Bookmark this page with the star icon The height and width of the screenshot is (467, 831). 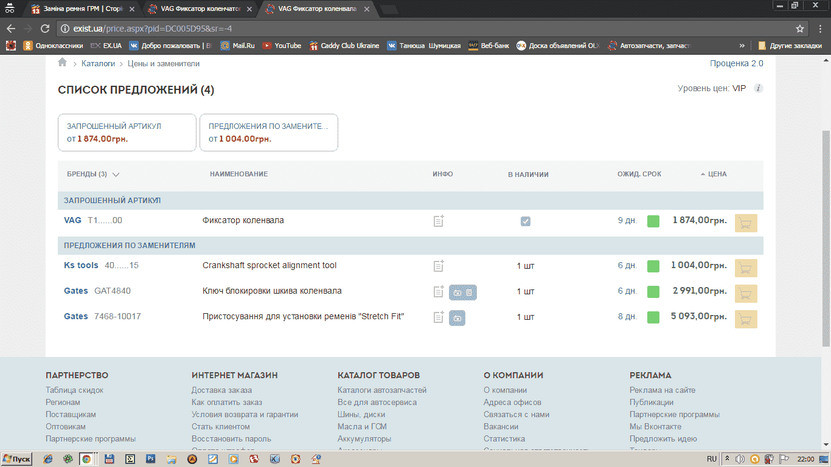point(800,29)
